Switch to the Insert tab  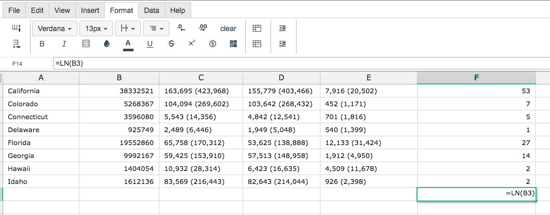tap(90, 10)
